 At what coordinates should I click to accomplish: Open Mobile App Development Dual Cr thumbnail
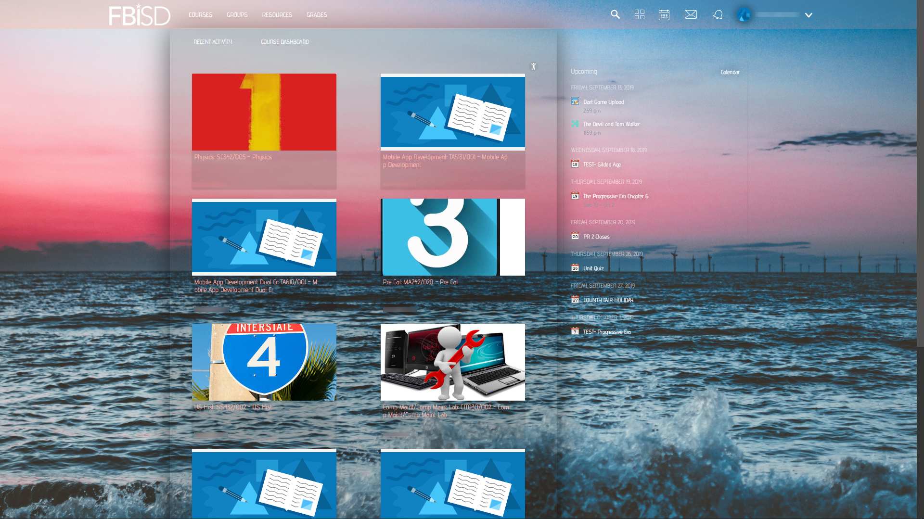point(264,237)
